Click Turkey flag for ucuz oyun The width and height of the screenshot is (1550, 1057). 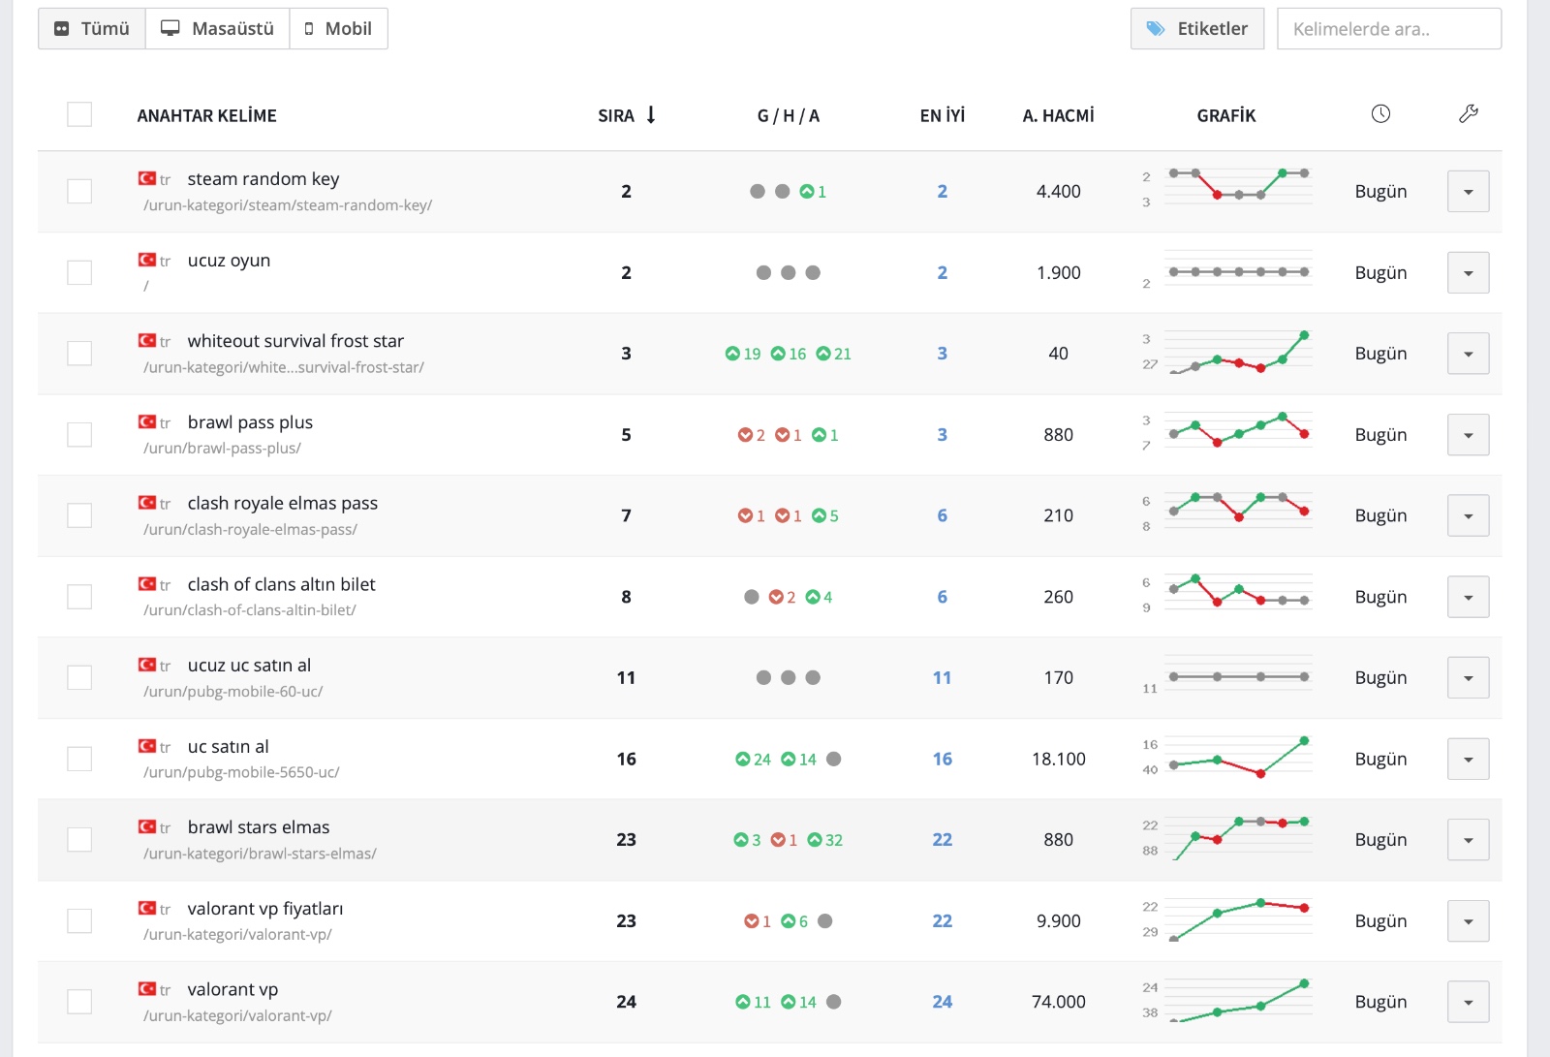[x=147, y=260]
